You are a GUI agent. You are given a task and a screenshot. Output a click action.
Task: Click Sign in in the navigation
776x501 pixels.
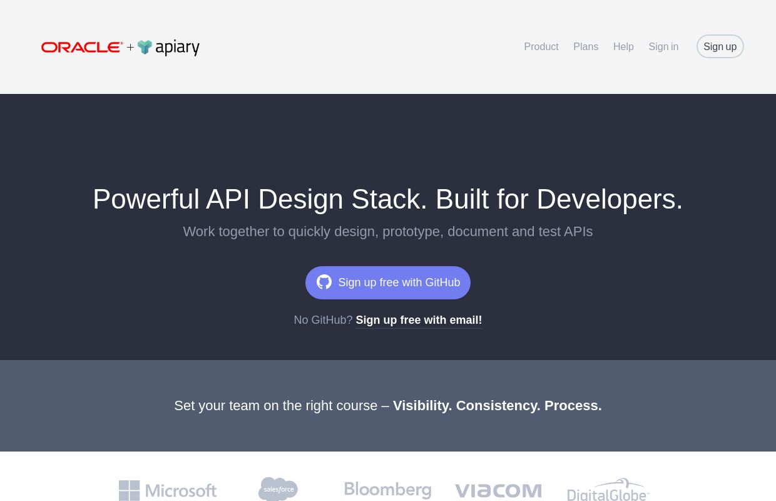point(663,47)
